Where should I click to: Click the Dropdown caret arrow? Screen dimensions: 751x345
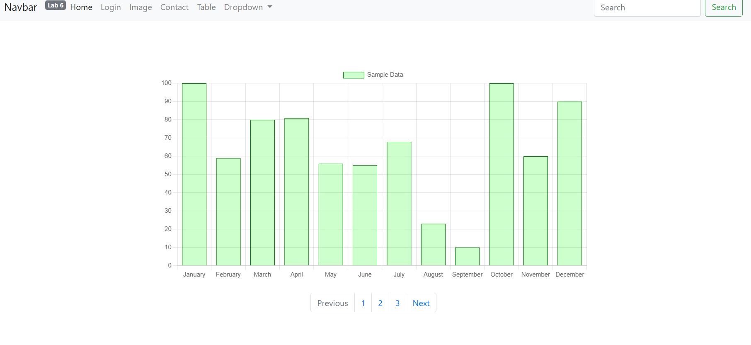(x=270, y=7)
